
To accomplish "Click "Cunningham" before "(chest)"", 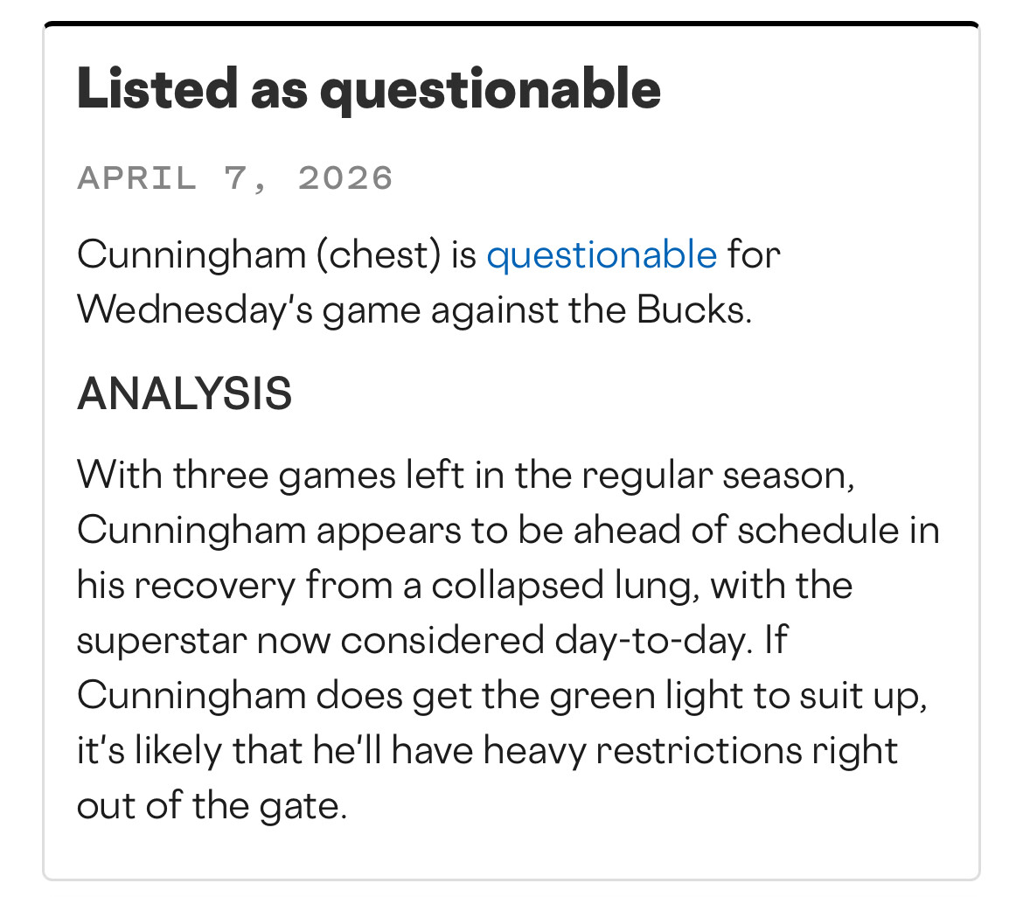I will (x=187, y=255).
